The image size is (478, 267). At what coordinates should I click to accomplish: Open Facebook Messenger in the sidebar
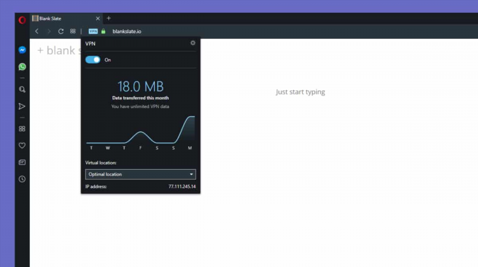click(22, 50)
